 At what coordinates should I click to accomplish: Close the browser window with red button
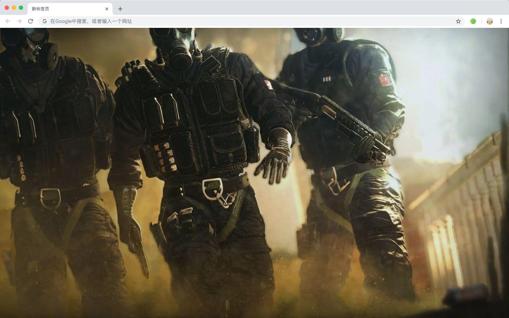coord(7,8)
